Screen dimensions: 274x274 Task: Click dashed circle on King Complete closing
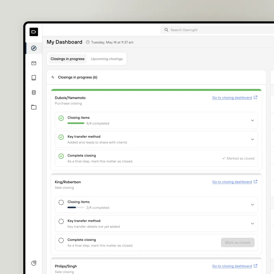[x=61, y=240]
